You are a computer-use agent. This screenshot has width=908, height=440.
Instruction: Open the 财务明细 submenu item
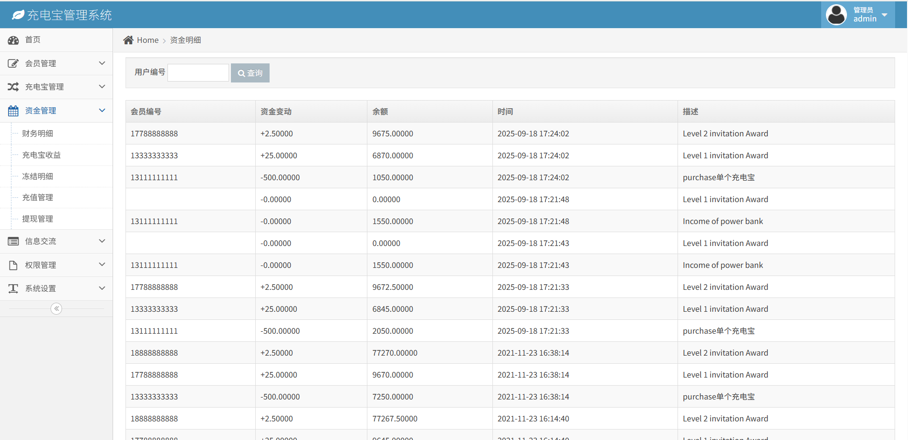[x=38, y=133]
